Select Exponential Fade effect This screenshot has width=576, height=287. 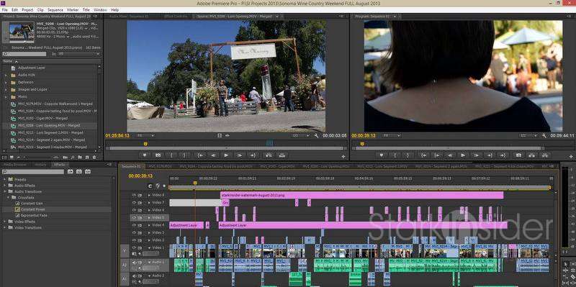(34, 216)
